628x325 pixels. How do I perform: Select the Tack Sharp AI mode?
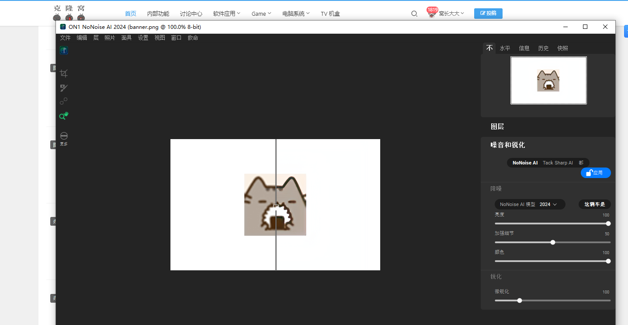click(558, 163)
